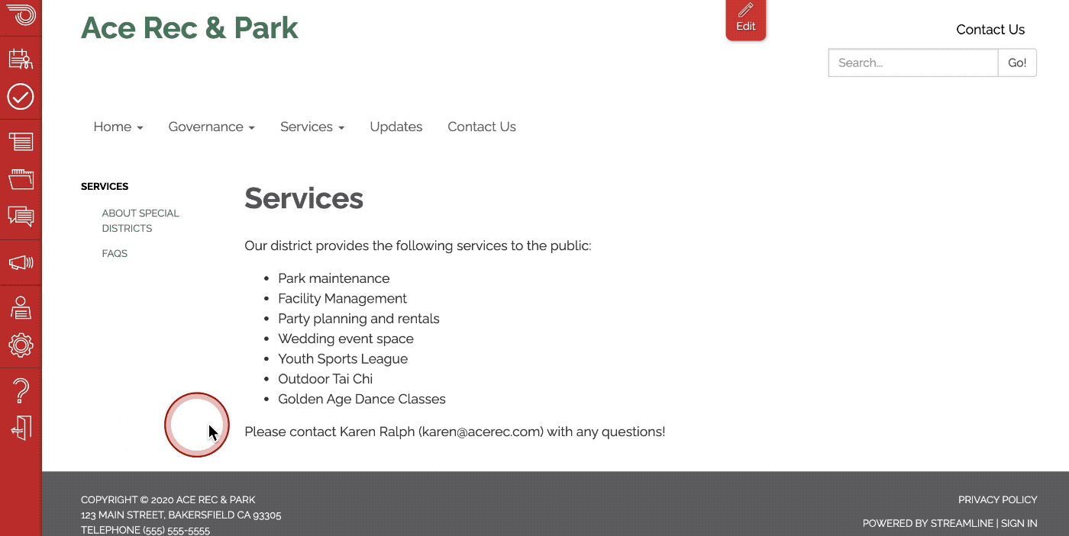1069x536 pixels.
Task: Open the pages list icon in sidebar
Action: pos(21,142)
